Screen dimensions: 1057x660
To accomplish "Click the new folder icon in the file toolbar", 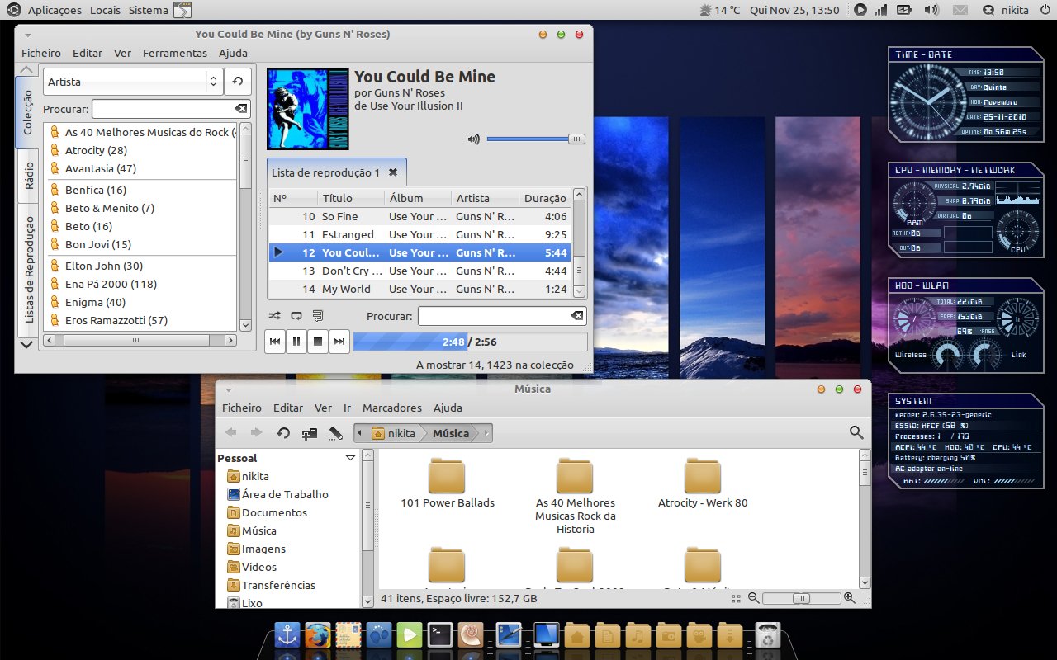I will click(x=310, y=432).
